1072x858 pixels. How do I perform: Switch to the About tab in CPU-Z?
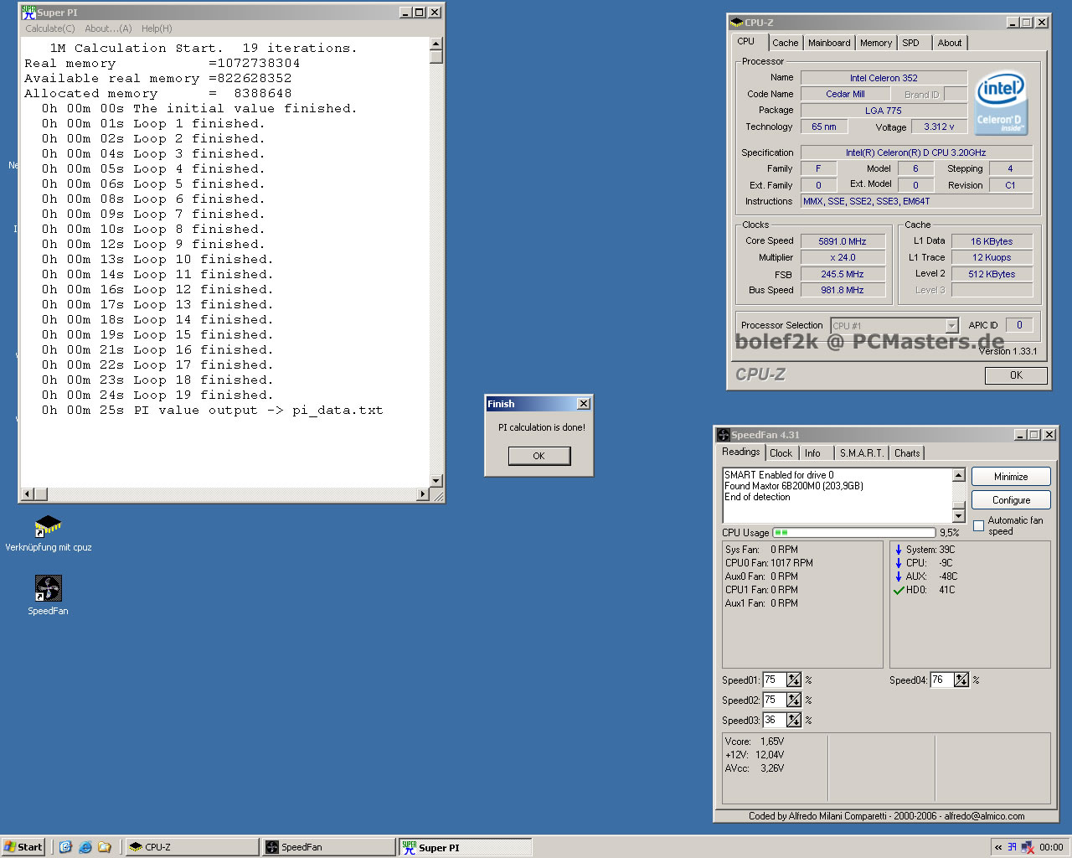pyautogui.click(x=950, y=43)
